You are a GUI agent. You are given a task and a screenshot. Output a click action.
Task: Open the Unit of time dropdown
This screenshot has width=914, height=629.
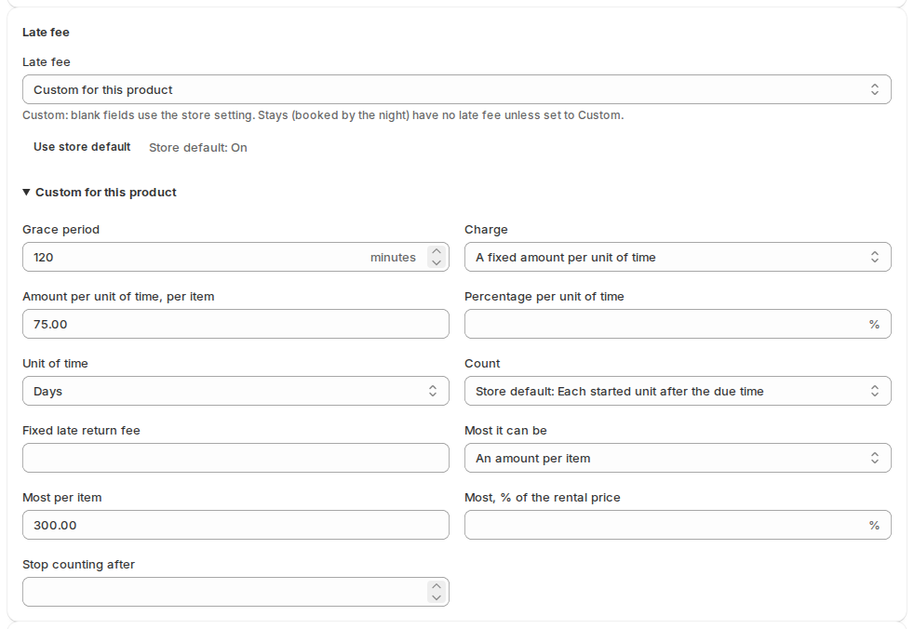tap(235, 391)
